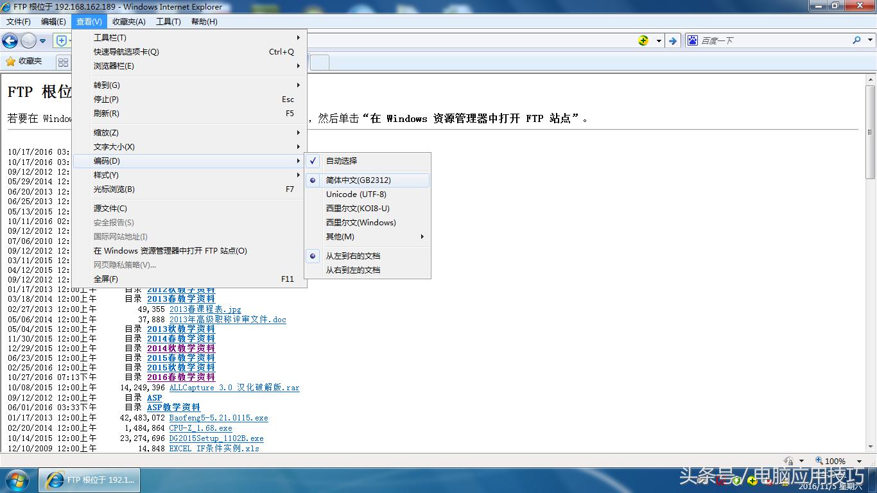Open the 工具(T) menu
877x493 pixels.
tap(168, 21)
